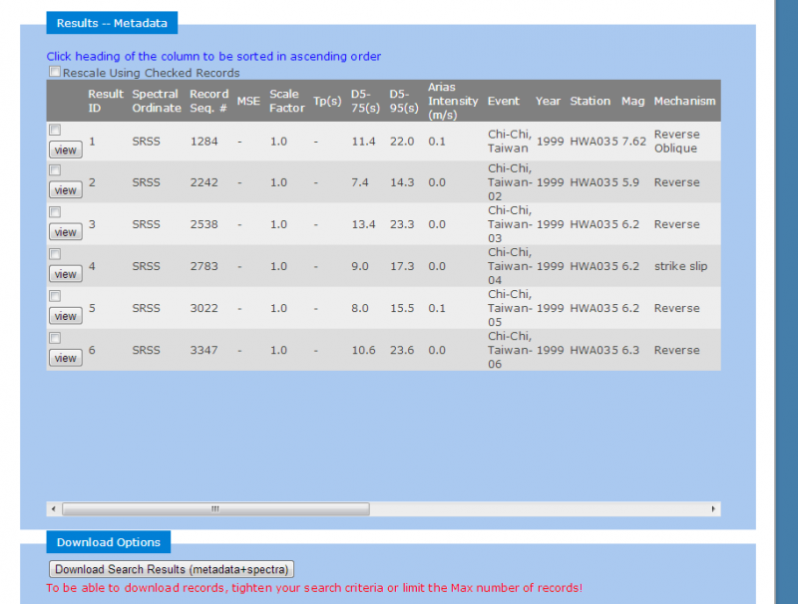Image resolution: width=798 pixels, height=604 pixels.
Task: Click the horizontal scrollbar left arrow
Action: pyautogui.click(x=54, y=509)
